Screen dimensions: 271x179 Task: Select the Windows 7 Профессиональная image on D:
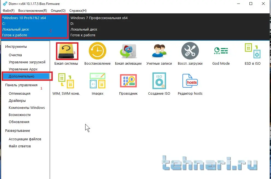pos(169,26)
